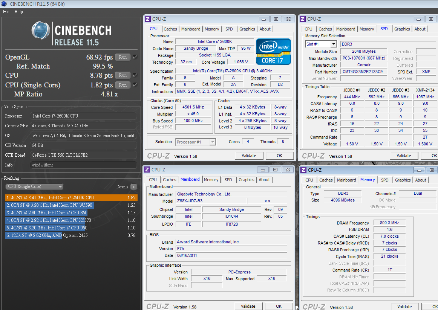Click OK in the CPU tab CPU-Z window

pyautogui.click(x=280, y=156)
